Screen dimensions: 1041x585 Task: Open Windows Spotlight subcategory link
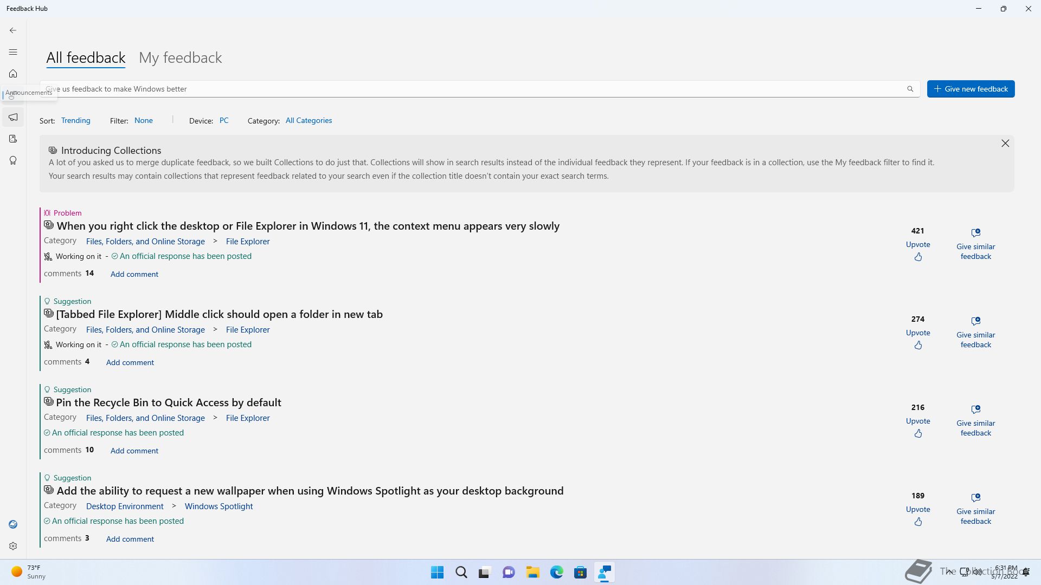coord(219,506)
